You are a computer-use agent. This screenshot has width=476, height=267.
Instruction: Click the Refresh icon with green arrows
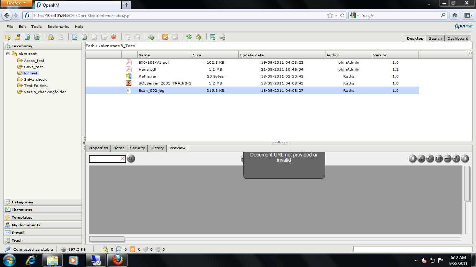(189, 37)
